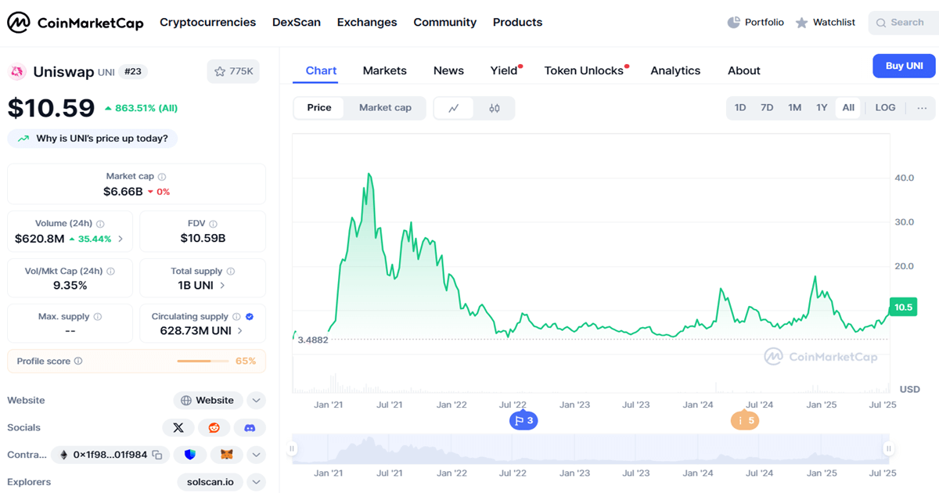The width and height of the screenshot is (939, 493).
Task: Click the Profile score info icon
Action: pyautogui.click(x=78, y=362)
